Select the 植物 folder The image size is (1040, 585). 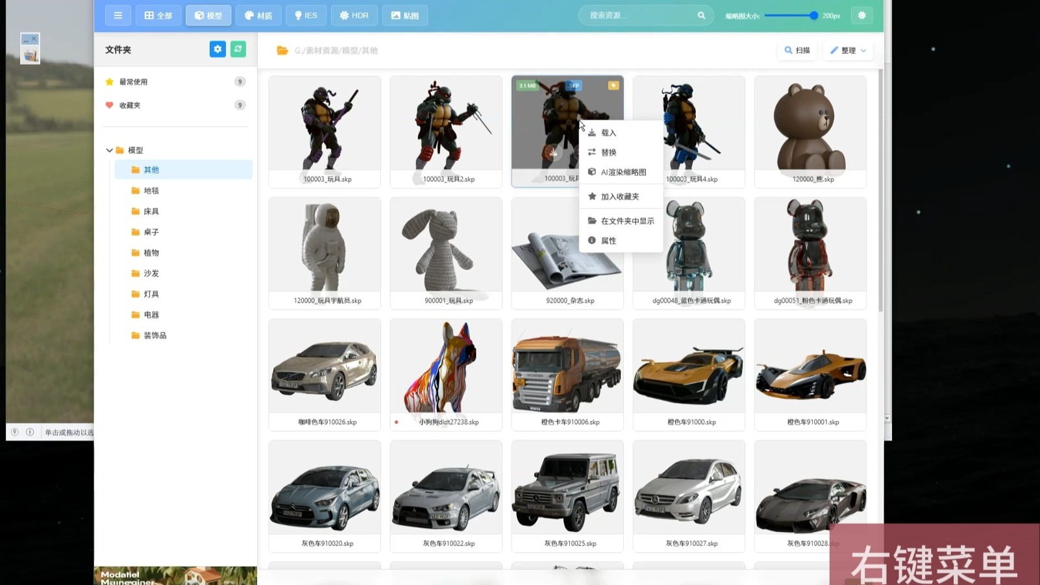pyautogui.click(x=183, y=253)
